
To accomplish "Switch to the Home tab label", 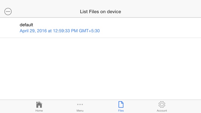I will click(39, 111).
